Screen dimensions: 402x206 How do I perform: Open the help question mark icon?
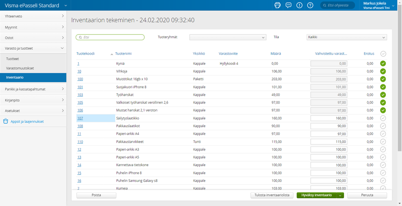click(310, 5)
